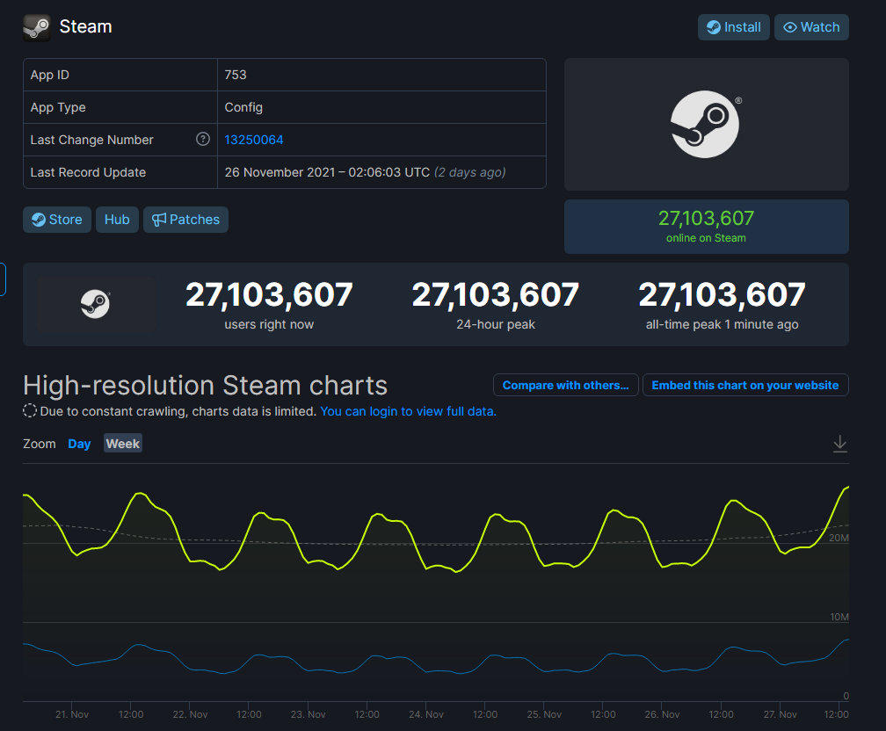Click Compare with others button
This screenshot has width=886, height=731.
pos(565,385)
